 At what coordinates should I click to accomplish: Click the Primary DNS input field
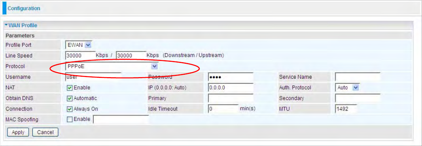tap(231, 98)
